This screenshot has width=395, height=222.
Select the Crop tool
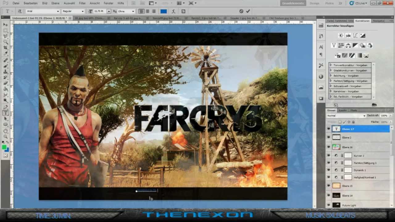[6, 48]
